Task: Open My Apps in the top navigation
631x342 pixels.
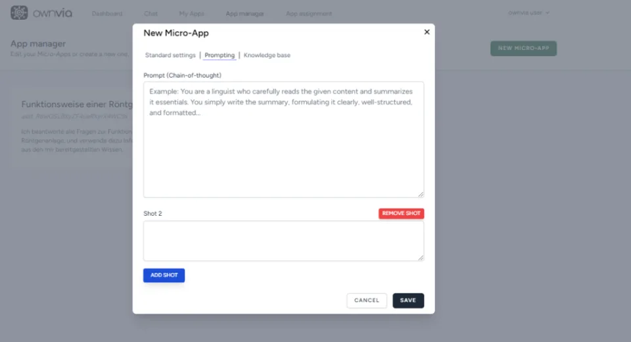Action: point(191,13)
